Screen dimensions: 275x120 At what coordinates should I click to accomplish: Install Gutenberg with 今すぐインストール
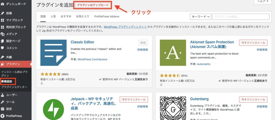click(x=253, y=100)
